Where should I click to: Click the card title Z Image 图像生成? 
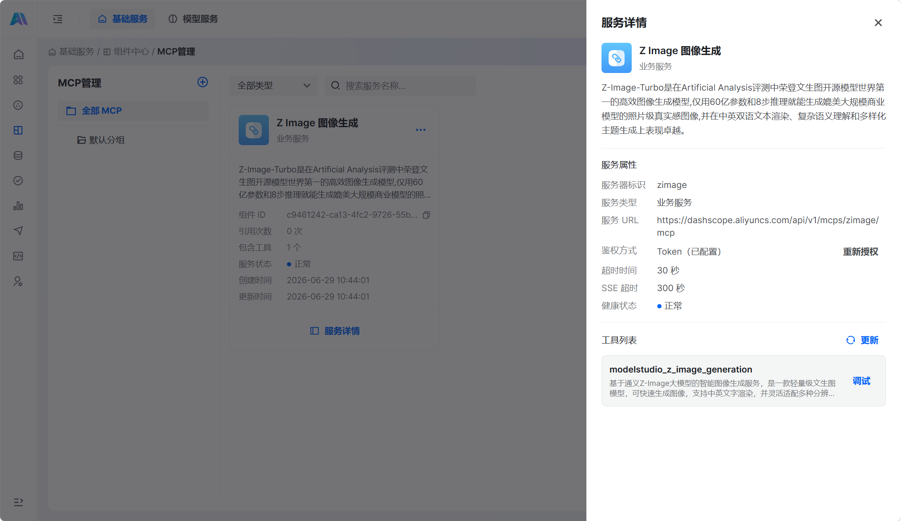pyautogui.click(x=317, y=123)
